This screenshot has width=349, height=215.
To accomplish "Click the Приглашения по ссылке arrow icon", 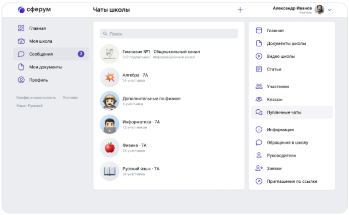I will click(259, 181).
